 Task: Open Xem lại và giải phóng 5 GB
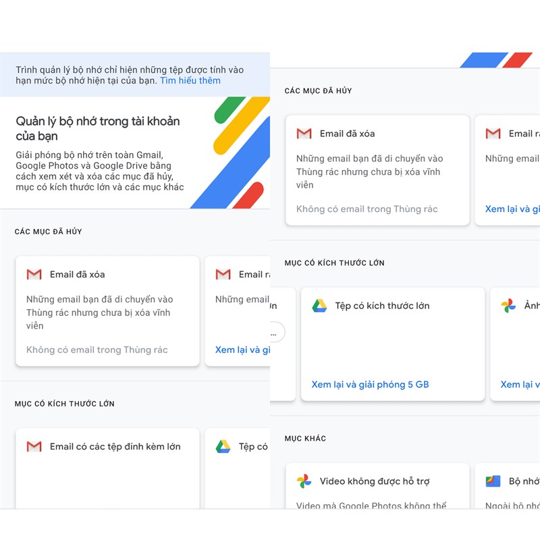point(371,384)
